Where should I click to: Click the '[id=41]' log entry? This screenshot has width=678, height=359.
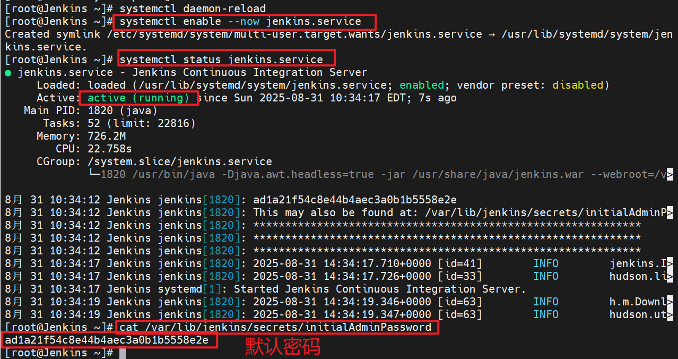point(460,263)
